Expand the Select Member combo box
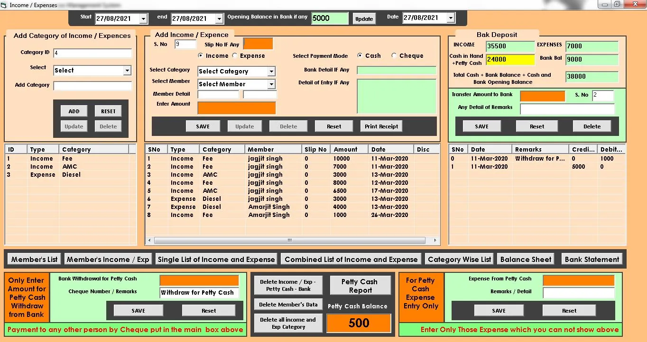 (x=271, y=84)
